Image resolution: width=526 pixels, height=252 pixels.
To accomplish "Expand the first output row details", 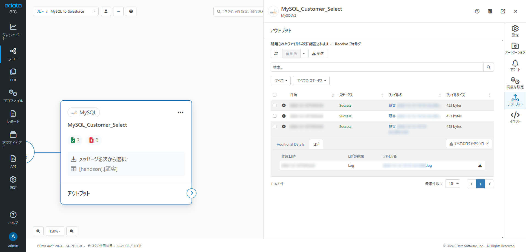I will [284, 105].
